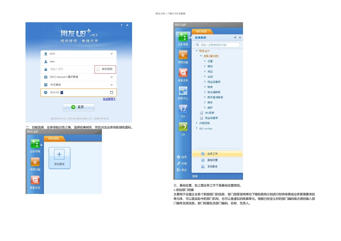Collapse the 总账[演示版] tree node
This screenshot has width=341, height=241.
201,56
